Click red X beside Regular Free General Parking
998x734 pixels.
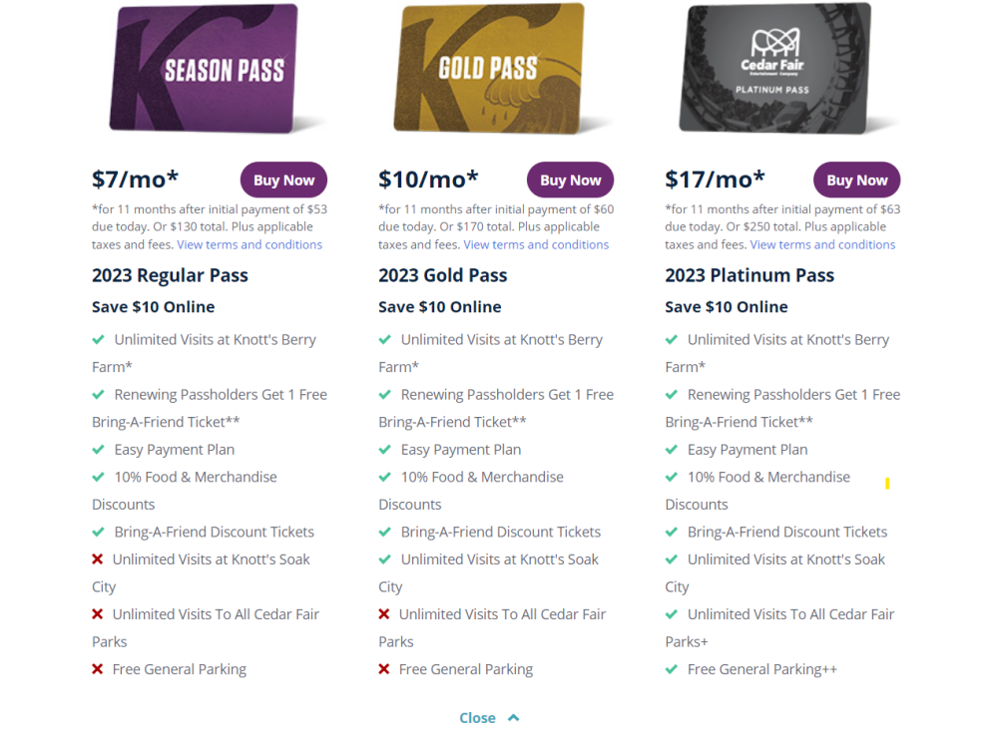(x=98, y=669)
